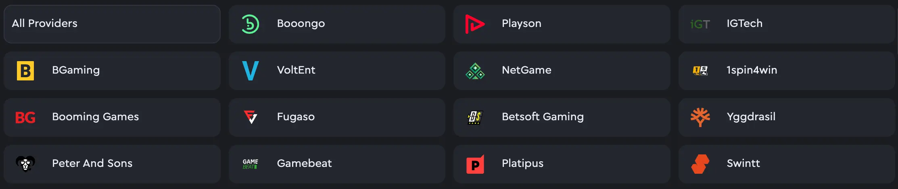Click the Fugaso red and white logo
The width and height of the screenshot is (898, 189).
[x=250, y=117]
